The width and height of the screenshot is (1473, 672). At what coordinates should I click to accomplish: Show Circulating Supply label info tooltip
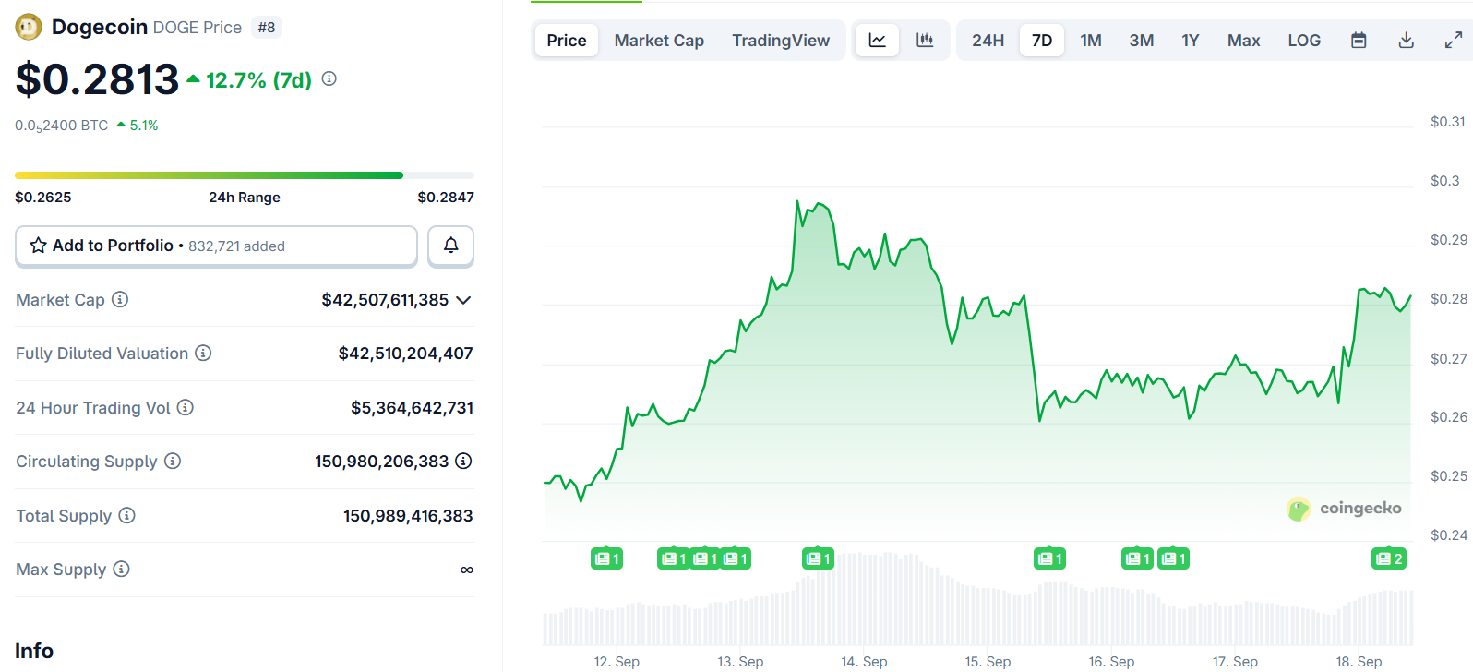tap(173, 461)
